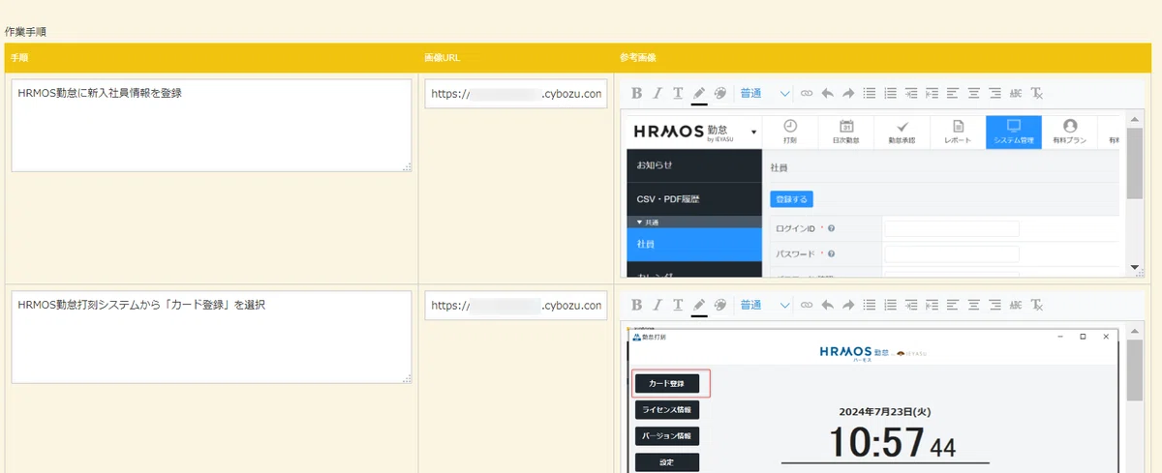This screenshot has height=473, width=1162.
Task: Toggle underline in the カード登録 row's editor toolbar
Action: (678, 305)
